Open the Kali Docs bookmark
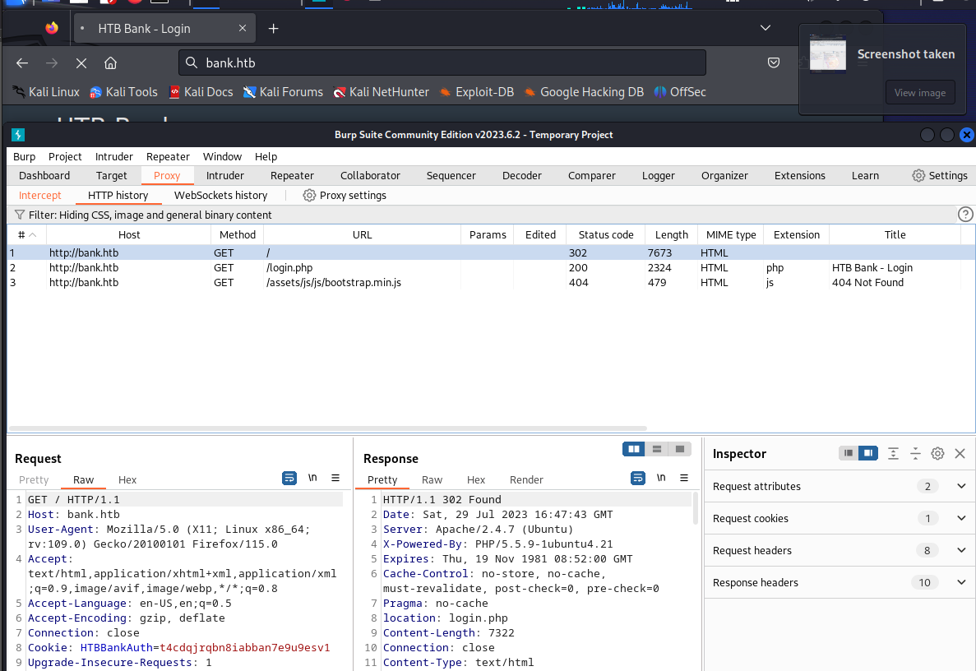 click(201, 92)
